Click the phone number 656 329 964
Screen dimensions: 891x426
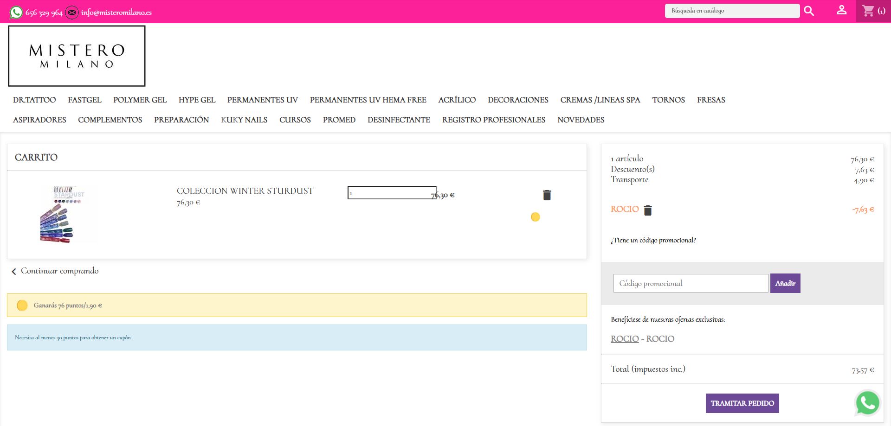click(44, 13)
